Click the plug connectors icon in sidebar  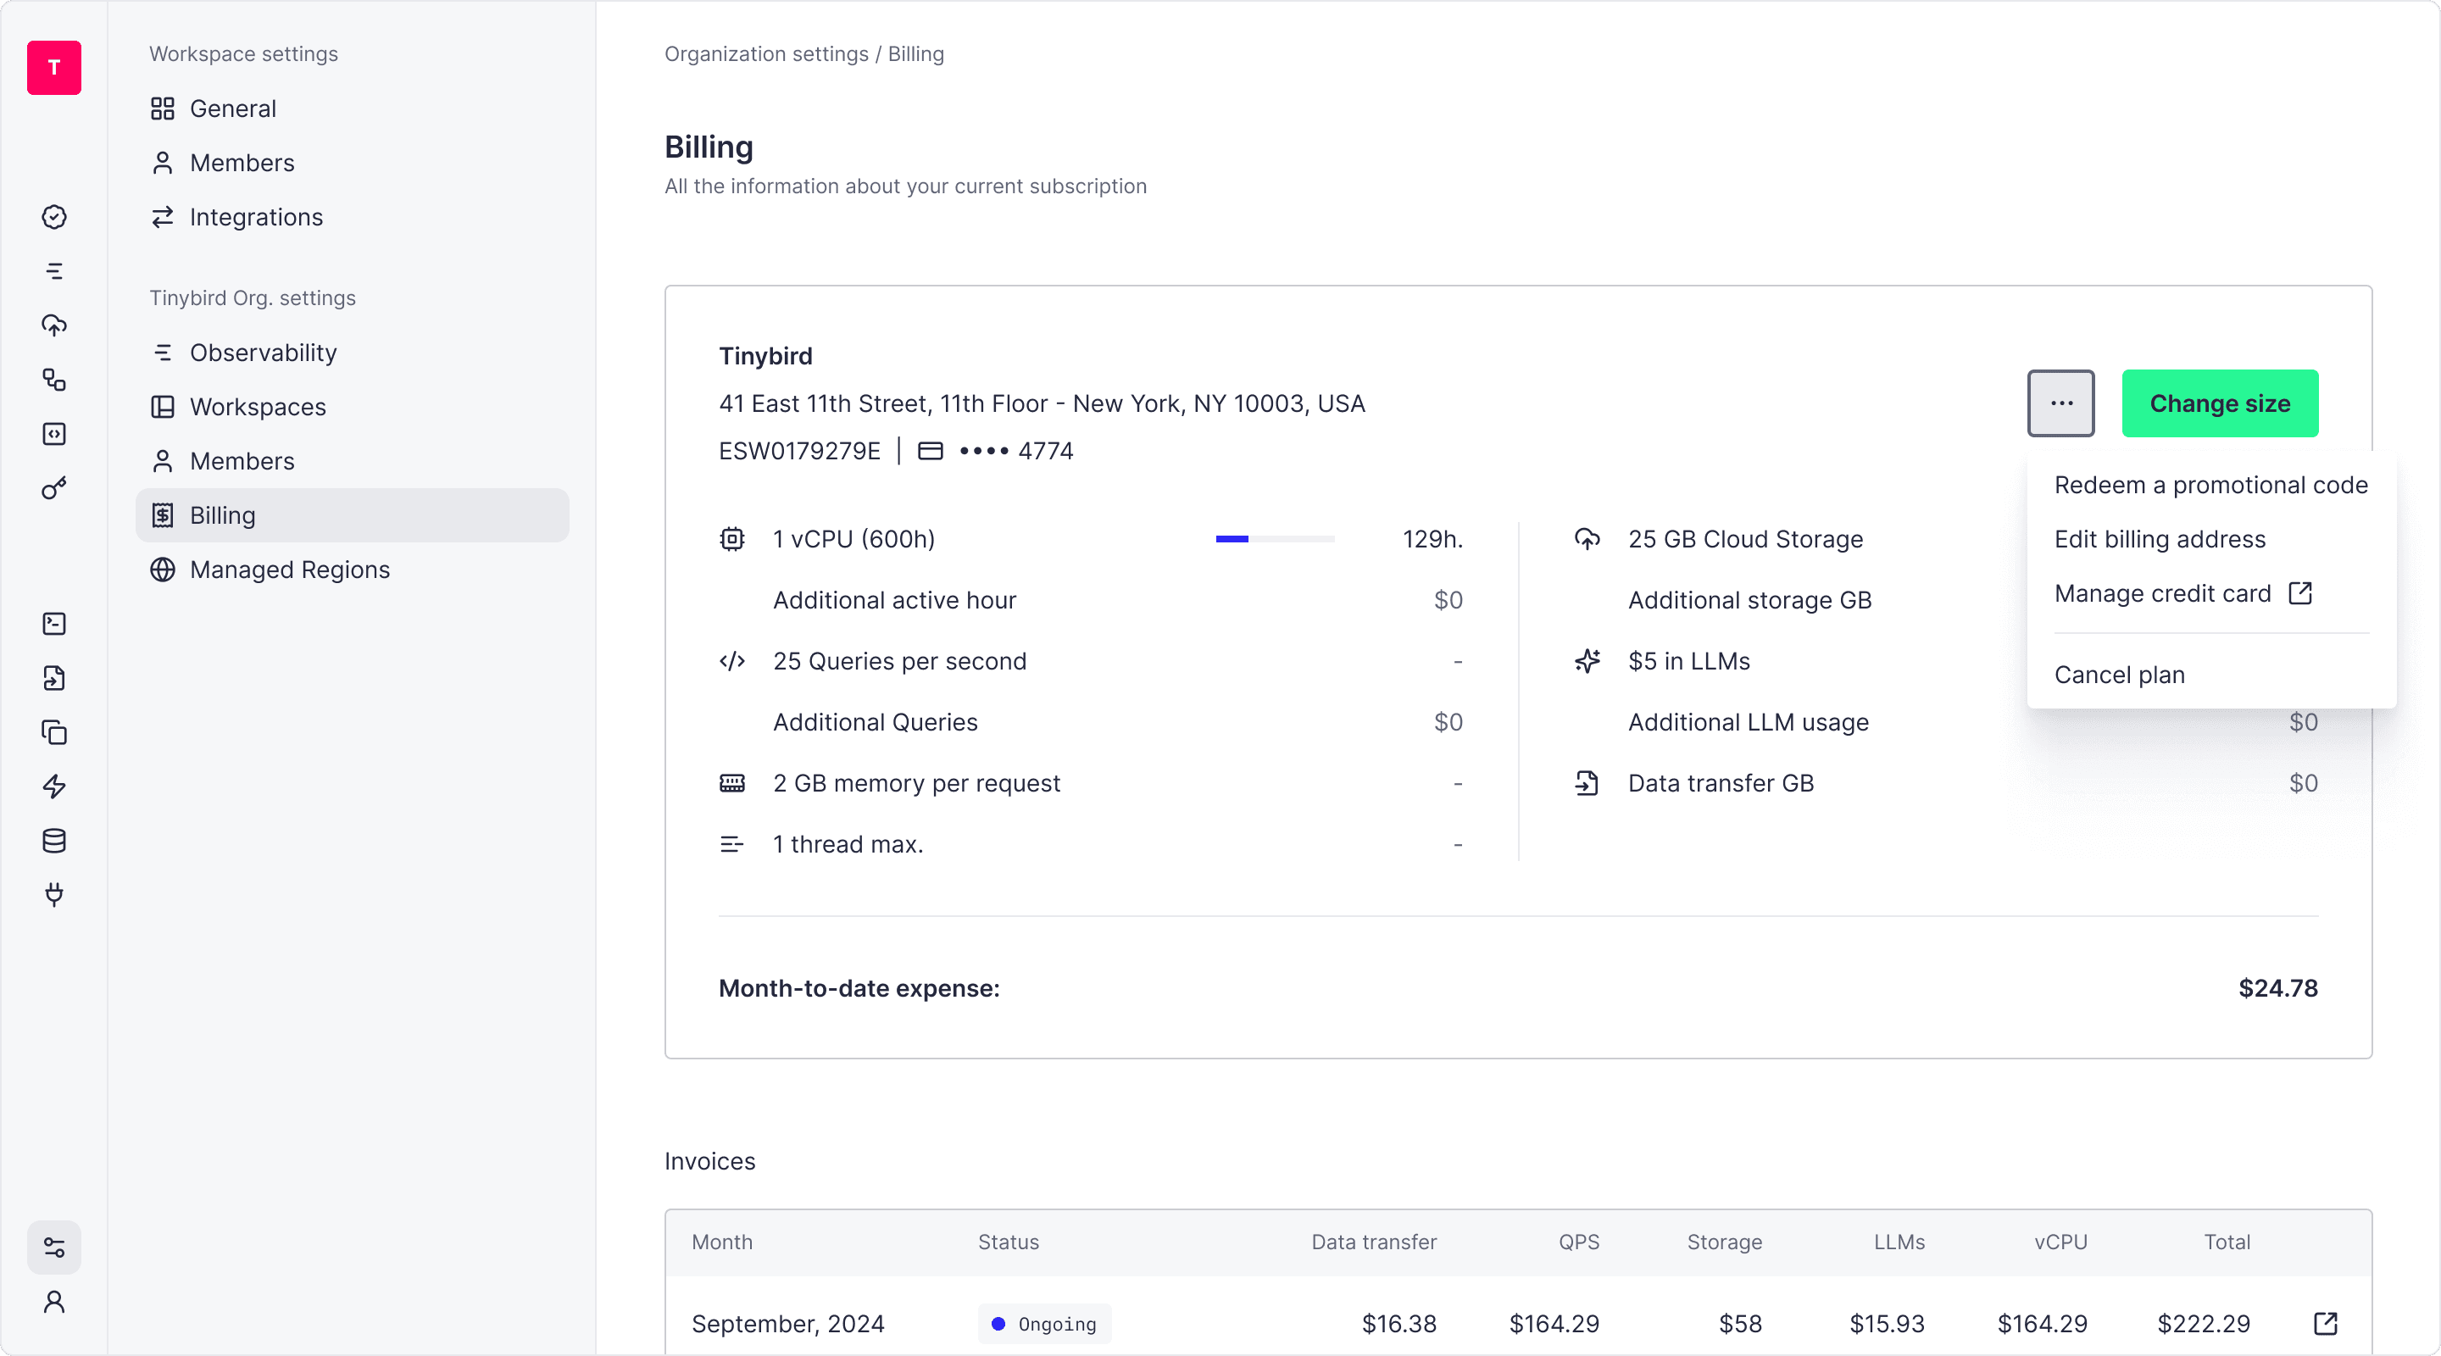(54, 894)
